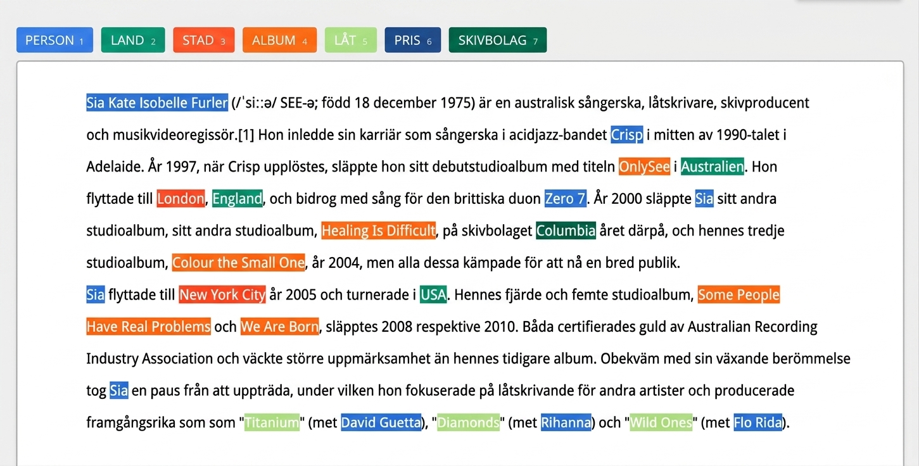Select the "England" annotation
The image size is (919, 466).
coord(238,199)
